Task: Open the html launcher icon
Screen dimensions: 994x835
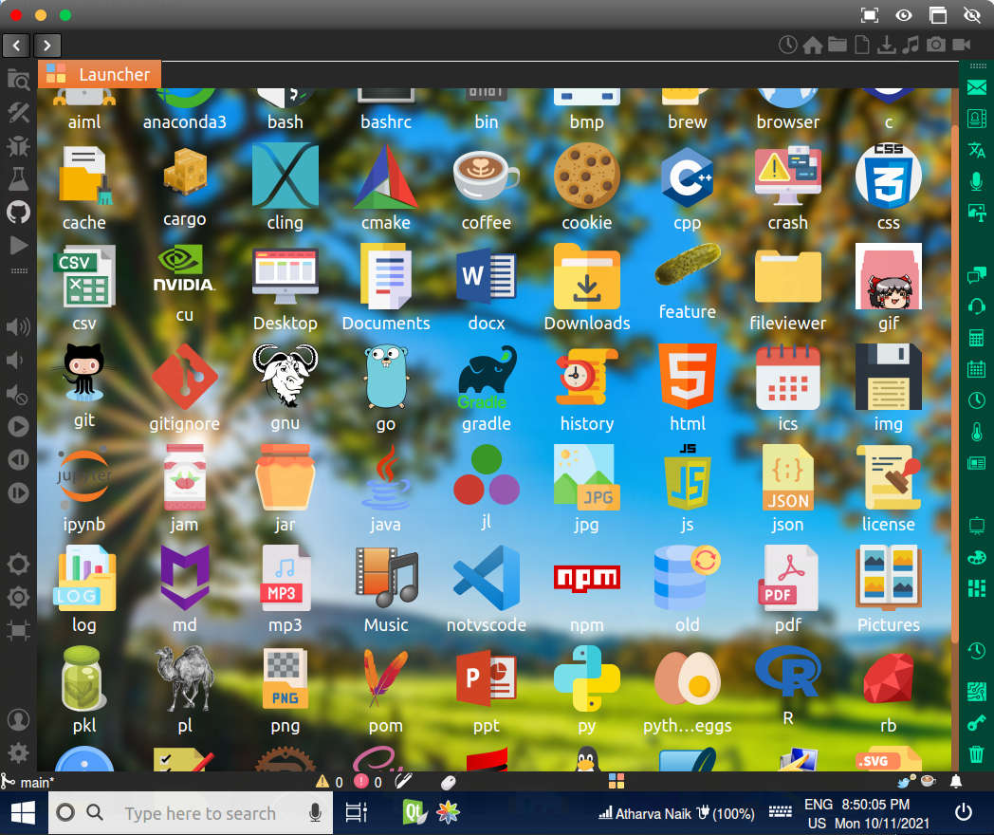Action: 688,377
